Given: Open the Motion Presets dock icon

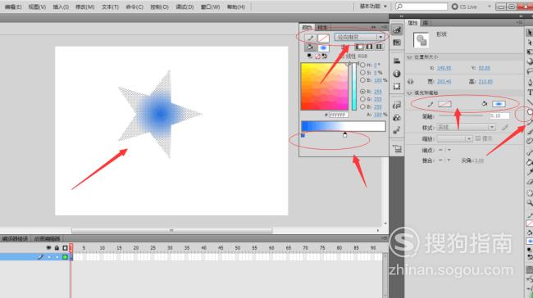Looking at the screenshot, I should click(397, 130).
